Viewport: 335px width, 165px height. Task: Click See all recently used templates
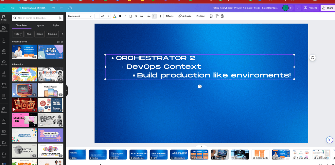[x=60, y=42]
